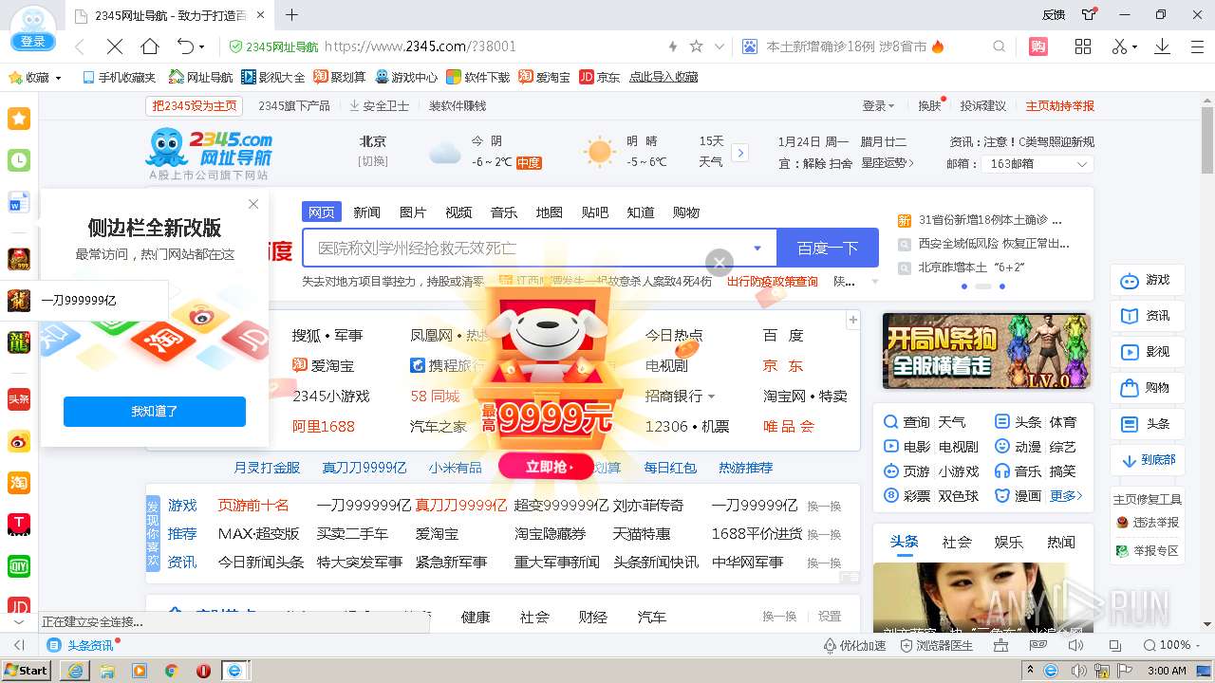Open the 12306 • 机票 link
The image size is (1215, 683).
click(x=687, y=427)
